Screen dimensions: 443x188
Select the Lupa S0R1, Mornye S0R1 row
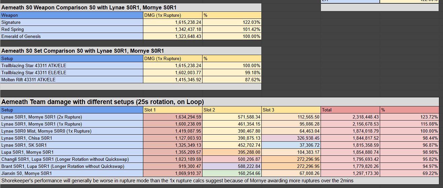[72, 152]
